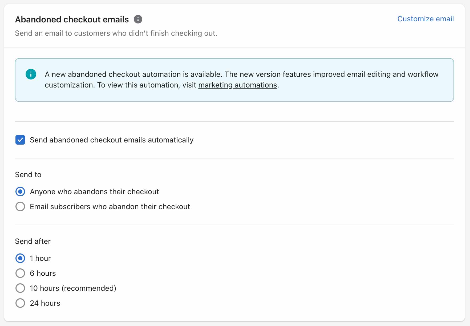Image resolution: width=470 pixels, height=326 pixels.
Task: Click the 'Send to' section label
Action: click(x=28, y=174)
